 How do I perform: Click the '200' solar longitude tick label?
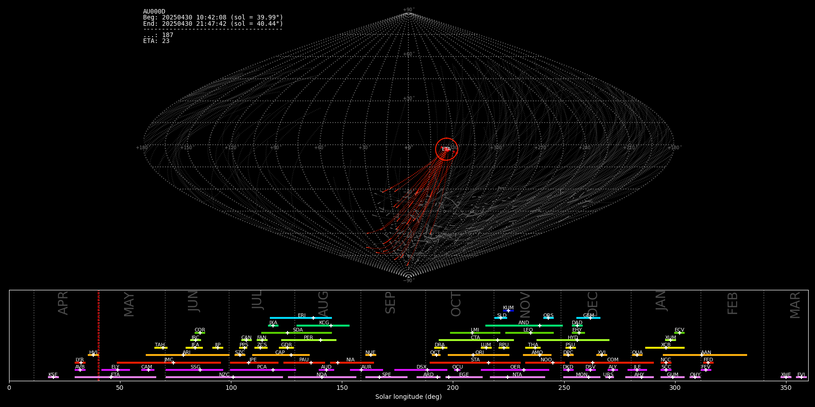(453, 388)
